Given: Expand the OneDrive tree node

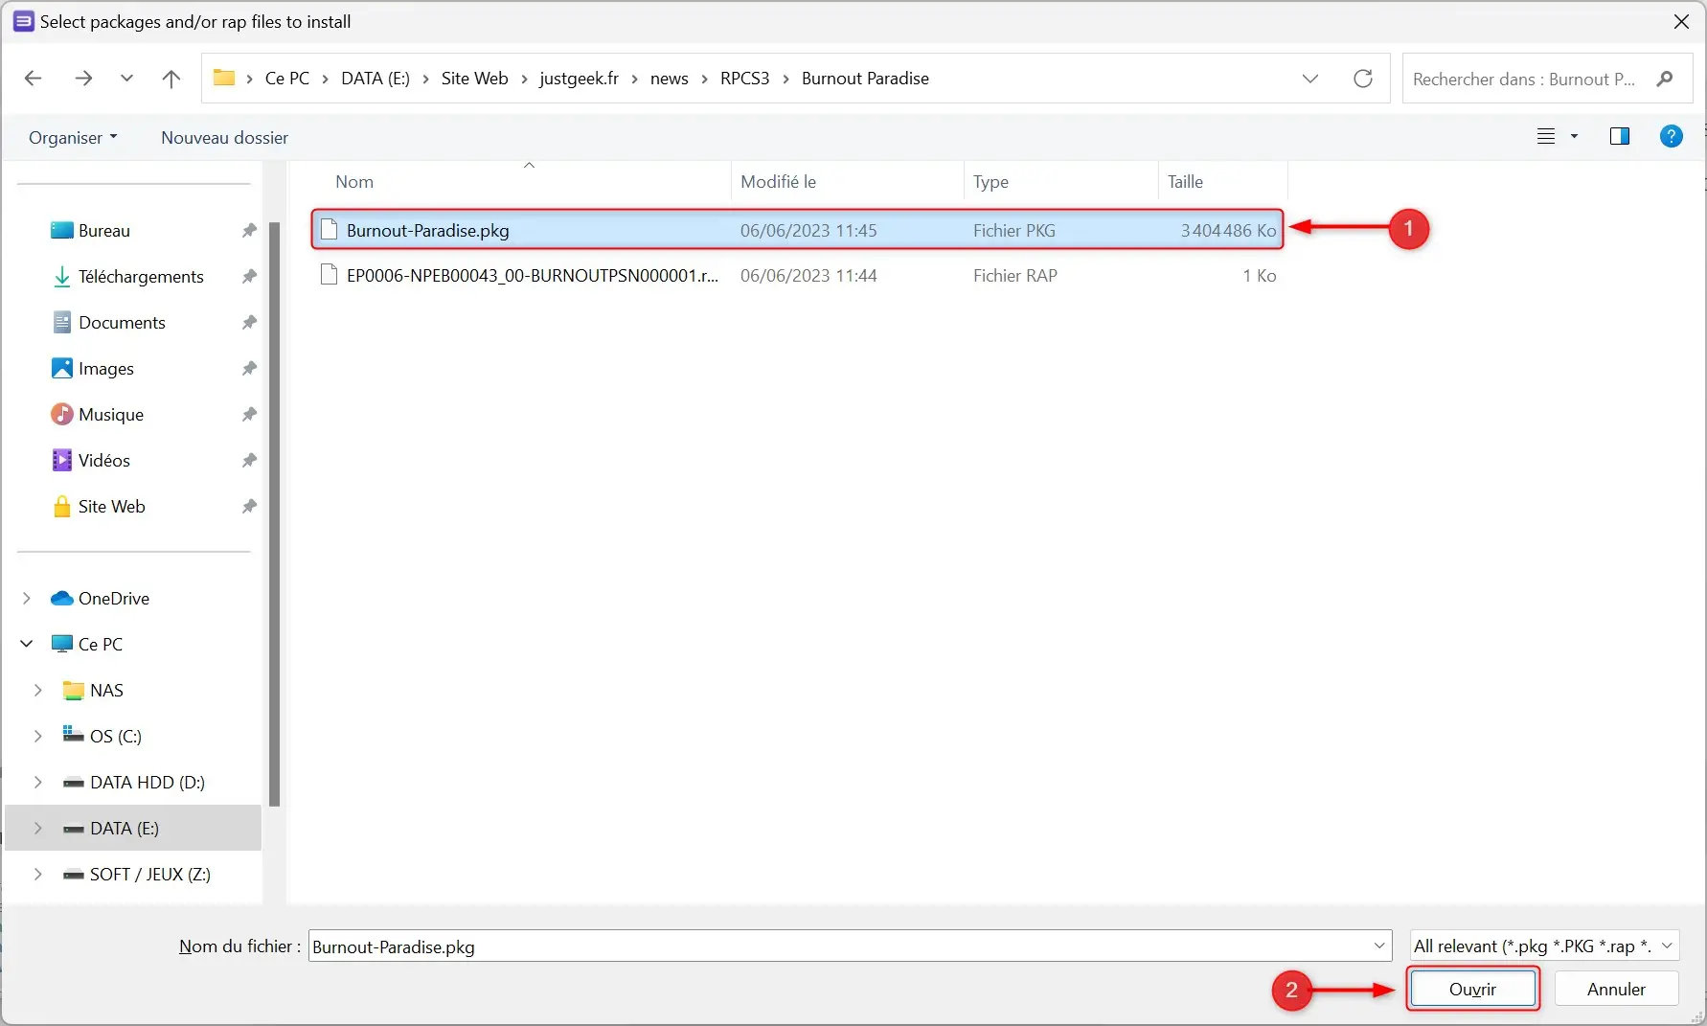Looking at the screenshot, I should pos(27,598).
